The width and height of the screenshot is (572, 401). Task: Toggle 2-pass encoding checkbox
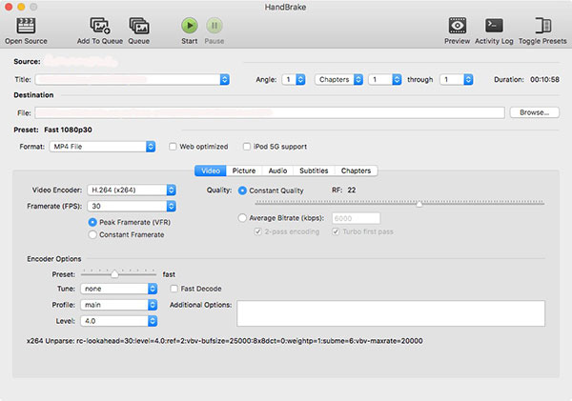coord(258,231)
